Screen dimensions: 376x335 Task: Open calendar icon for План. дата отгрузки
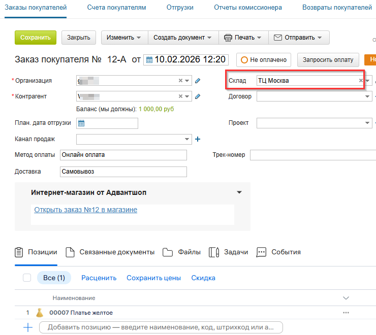[x=81, y=123]
